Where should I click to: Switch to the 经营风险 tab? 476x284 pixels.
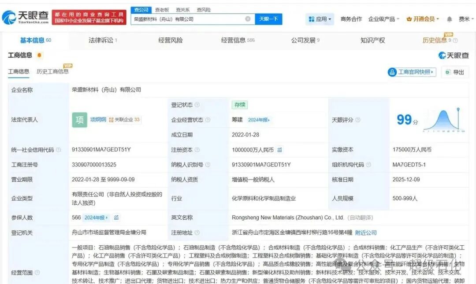pos(171,40)
